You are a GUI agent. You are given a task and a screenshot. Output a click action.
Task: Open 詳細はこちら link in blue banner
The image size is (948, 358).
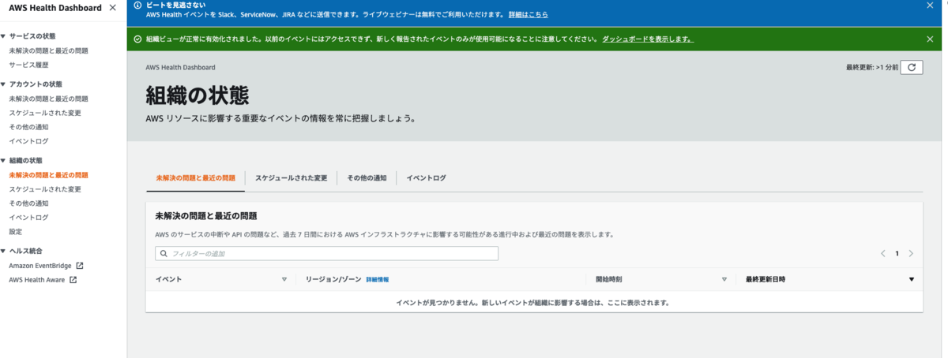pos(529,15)
